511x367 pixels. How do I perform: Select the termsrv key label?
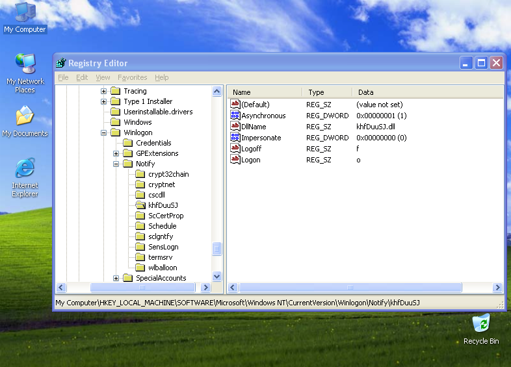[x=161, y=257]
